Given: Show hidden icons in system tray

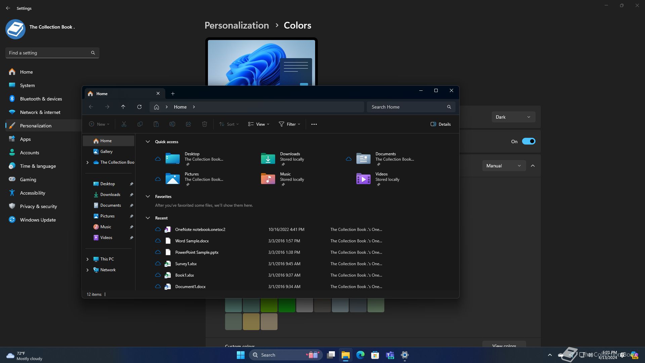Looking at the screenshot, I should pos(550,355).
